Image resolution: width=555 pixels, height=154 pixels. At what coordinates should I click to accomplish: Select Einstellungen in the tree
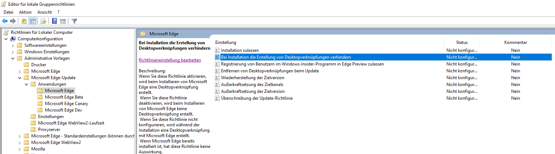pos(51,117)
